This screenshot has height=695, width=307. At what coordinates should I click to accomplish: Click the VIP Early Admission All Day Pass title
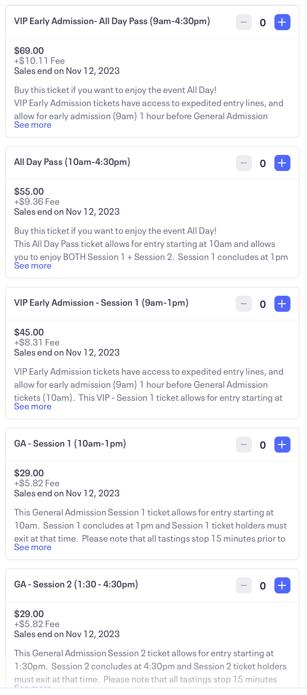(112, 21)
